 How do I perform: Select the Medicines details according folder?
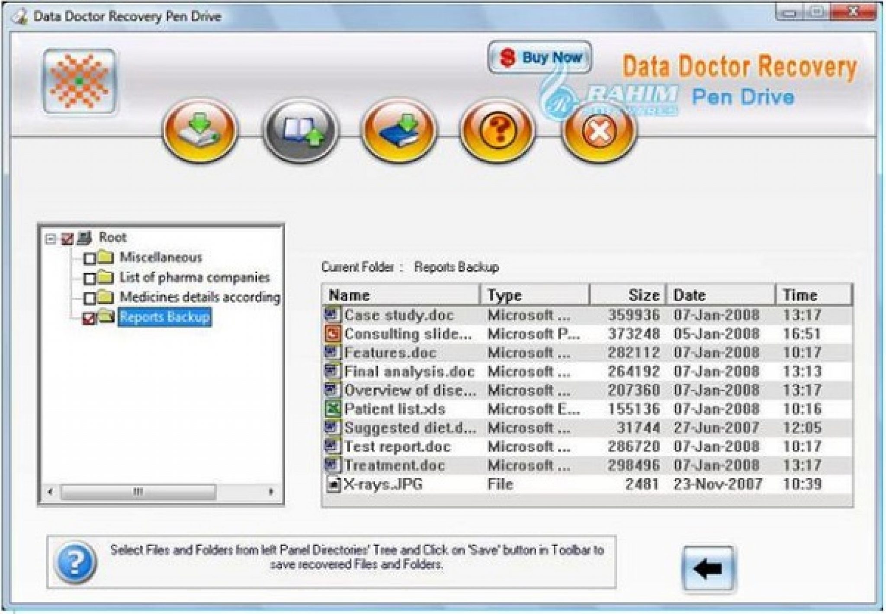point(199,297)
